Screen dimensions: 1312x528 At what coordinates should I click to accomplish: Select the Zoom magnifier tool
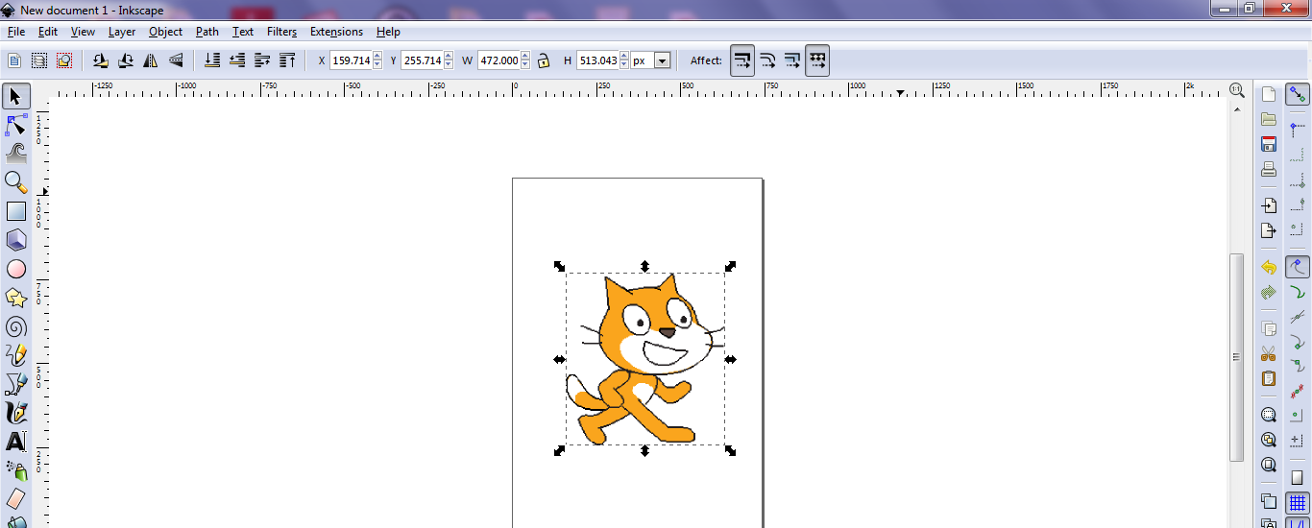[15, 181]
